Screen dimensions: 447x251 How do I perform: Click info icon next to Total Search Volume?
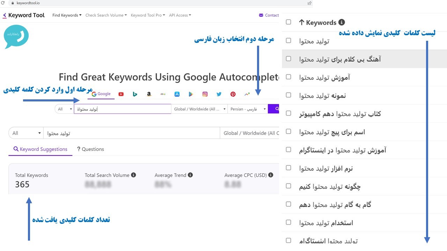click(x=133, y=175)
